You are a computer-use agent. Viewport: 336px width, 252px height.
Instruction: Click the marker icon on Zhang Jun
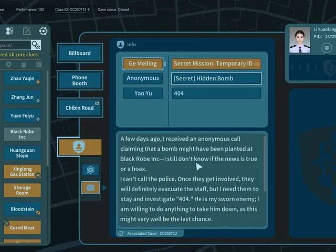click(38, 100)
